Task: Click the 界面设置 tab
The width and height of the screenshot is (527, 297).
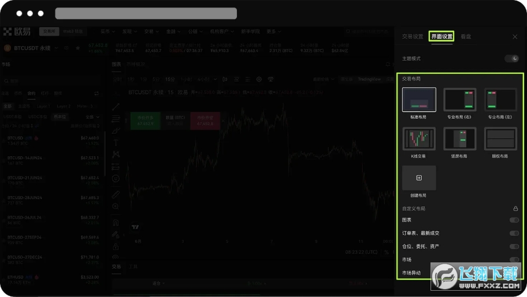Action: (441, 36)
